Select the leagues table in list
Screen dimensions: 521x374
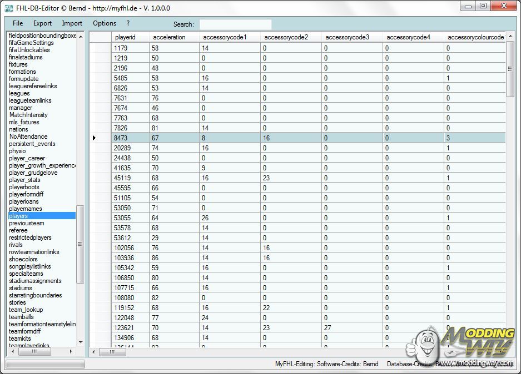click(x=19, y=93)
